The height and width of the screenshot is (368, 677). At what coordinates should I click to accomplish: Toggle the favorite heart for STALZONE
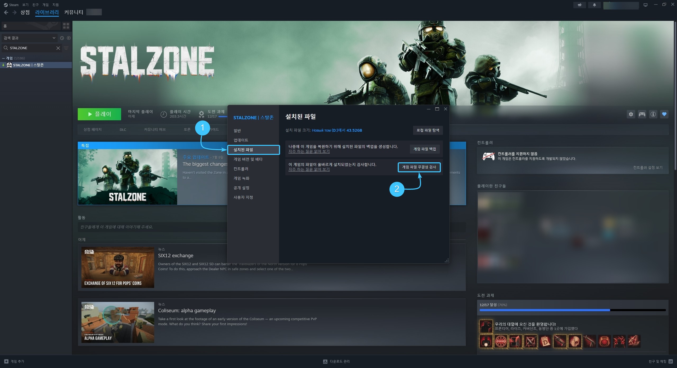tap(664, 114)
